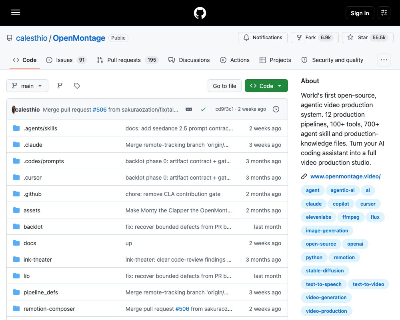This screenshot has width=400, height=320.
Task: Expand the green Code dropdown button
Action: (266, 86)
